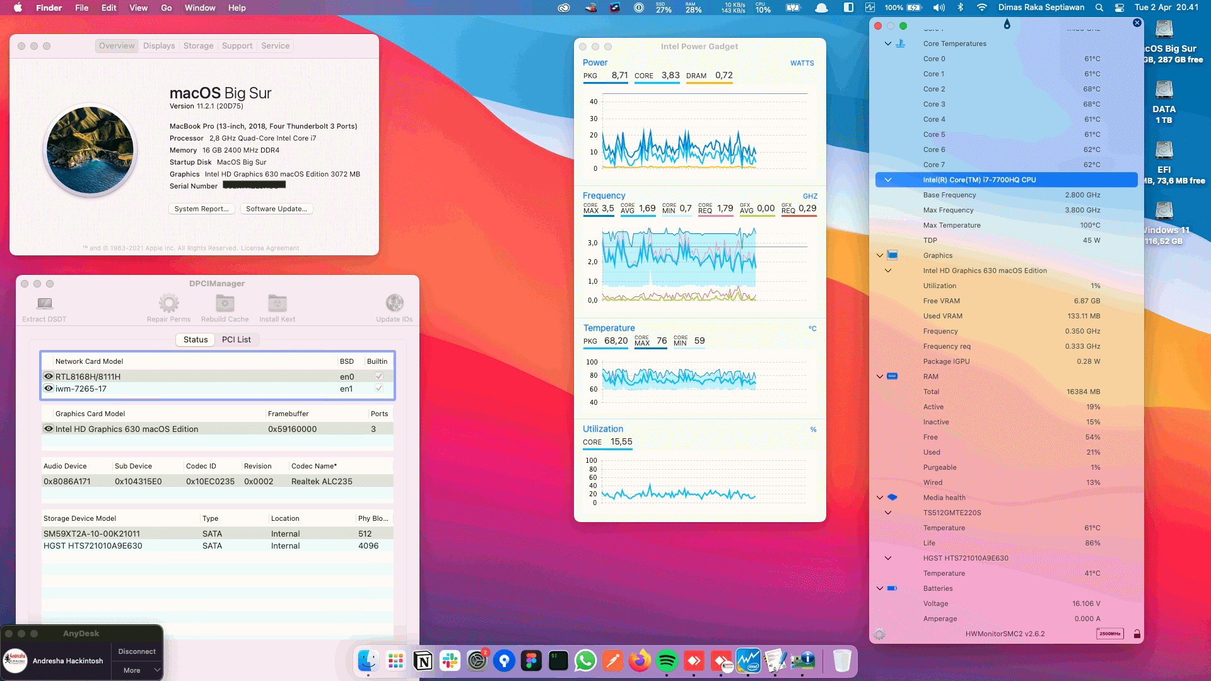The image size is (1211, 681).
Task: Click Creative Cloud menu bar icon
Action: pos(564,8)
